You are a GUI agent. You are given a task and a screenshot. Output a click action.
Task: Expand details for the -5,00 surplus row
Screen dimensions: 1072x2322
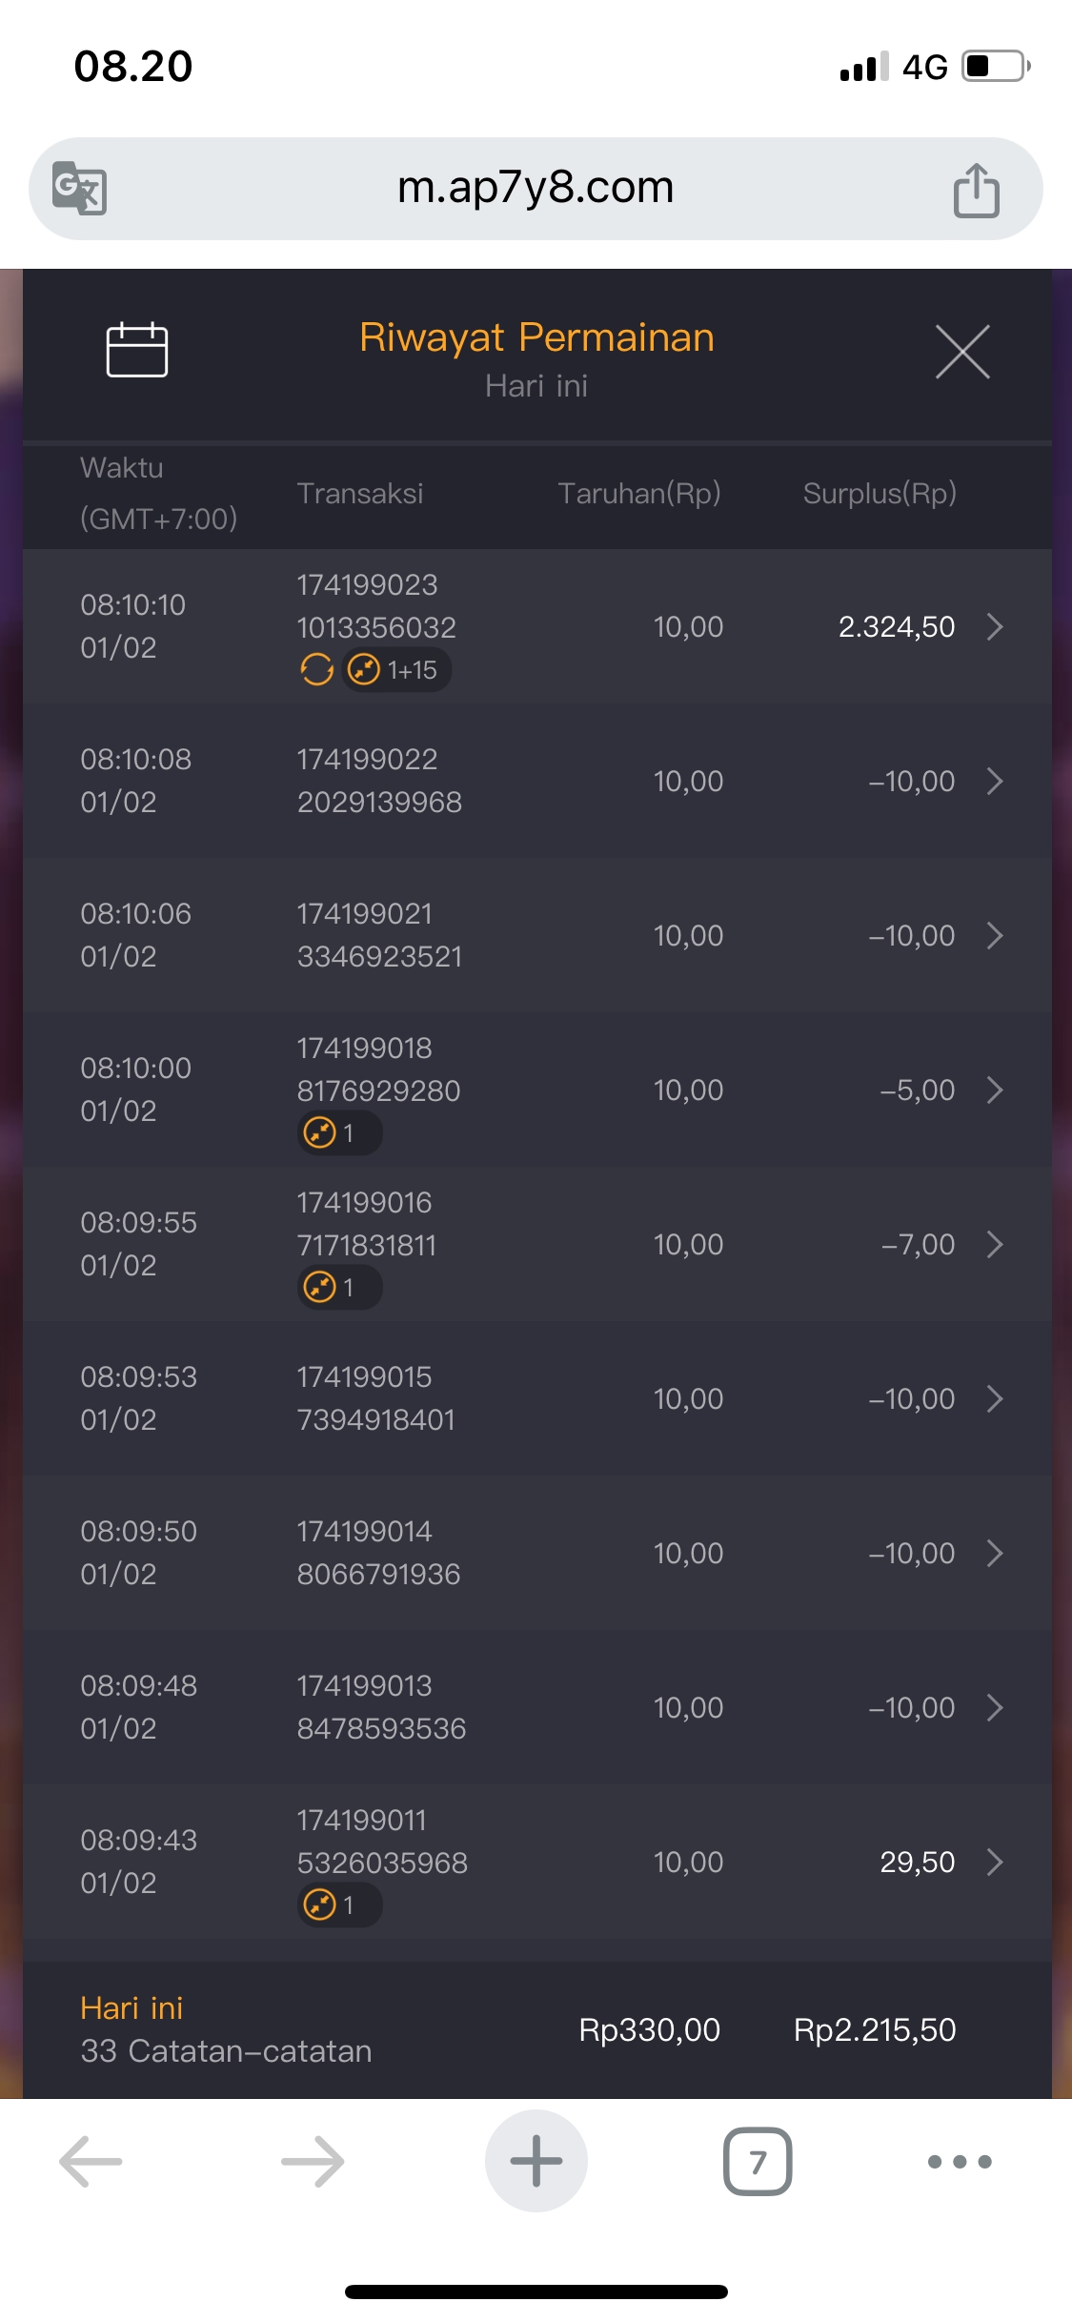[995, 1090]
